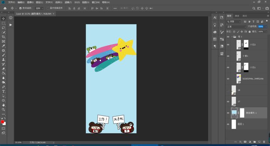Click the 颜色填充 1 color fill thumbnail
Image resolution: width=270 pixels, height=146 pixels.
pyautogui.click(x=234, y=113)
